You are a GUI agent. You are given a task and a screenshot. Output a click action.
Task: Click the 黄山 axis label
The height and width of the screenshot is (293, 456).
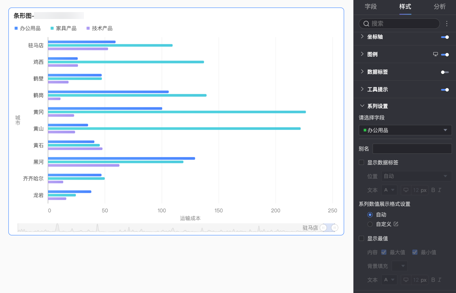point(39,129)
